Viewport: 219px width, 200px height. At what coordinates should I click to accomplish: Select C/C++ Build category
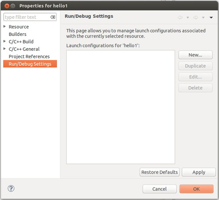pos(21,42)
